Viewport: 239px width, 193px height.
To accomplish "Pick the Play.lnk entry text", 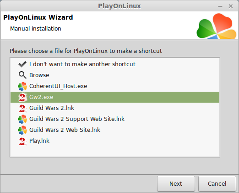I will pos(39,141).
